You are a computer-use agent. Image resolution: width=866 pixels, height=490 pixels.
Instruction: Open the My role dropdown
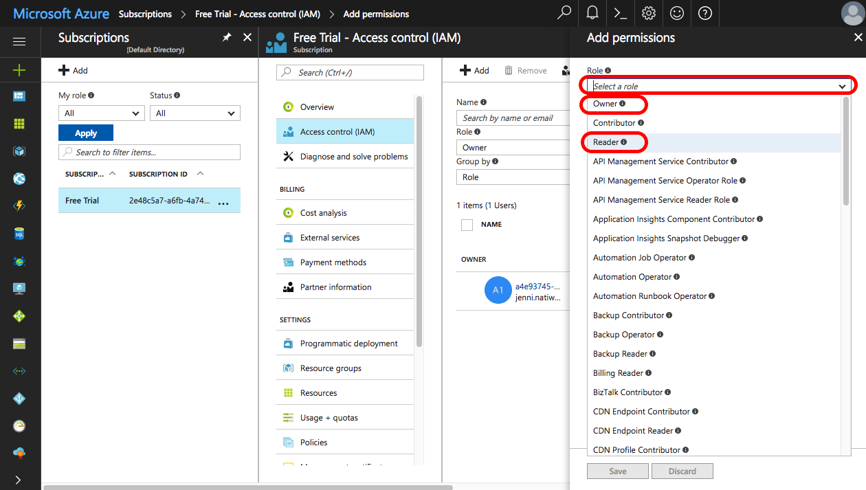[101, 113]
